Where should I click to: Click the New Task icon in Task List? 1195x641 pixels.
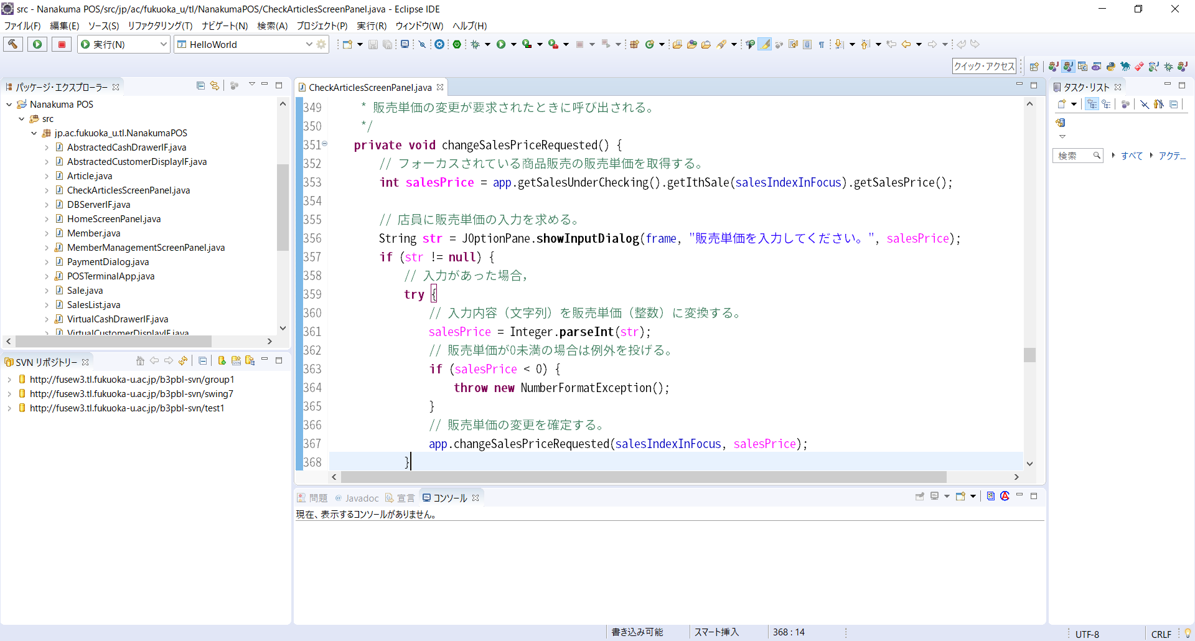(1062, 105)
